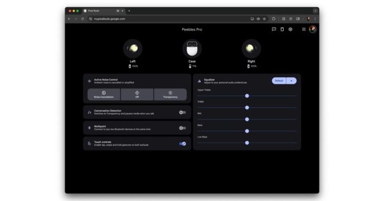This screenshot has height=201, width=384.
Task: Click the Equalizer bars icon
Action: point(200,81)
